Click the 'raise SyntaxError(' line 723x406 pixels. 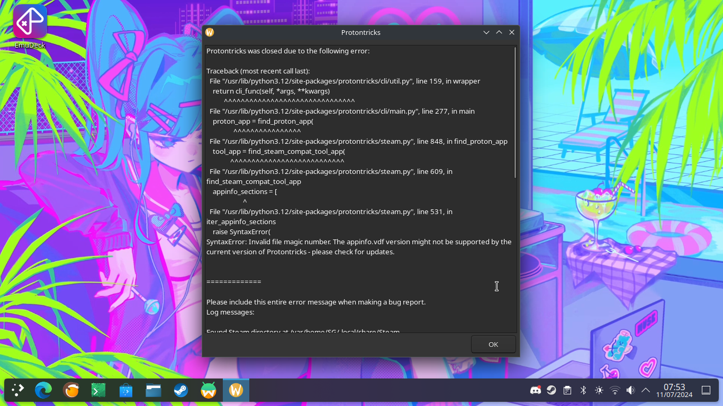pyautogui.click(x=241, y=232)
